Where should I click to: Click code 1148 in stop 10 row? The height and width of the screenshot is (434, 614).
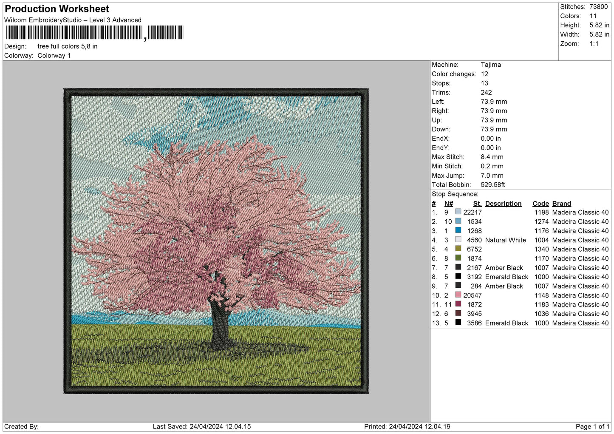(542, 295)
